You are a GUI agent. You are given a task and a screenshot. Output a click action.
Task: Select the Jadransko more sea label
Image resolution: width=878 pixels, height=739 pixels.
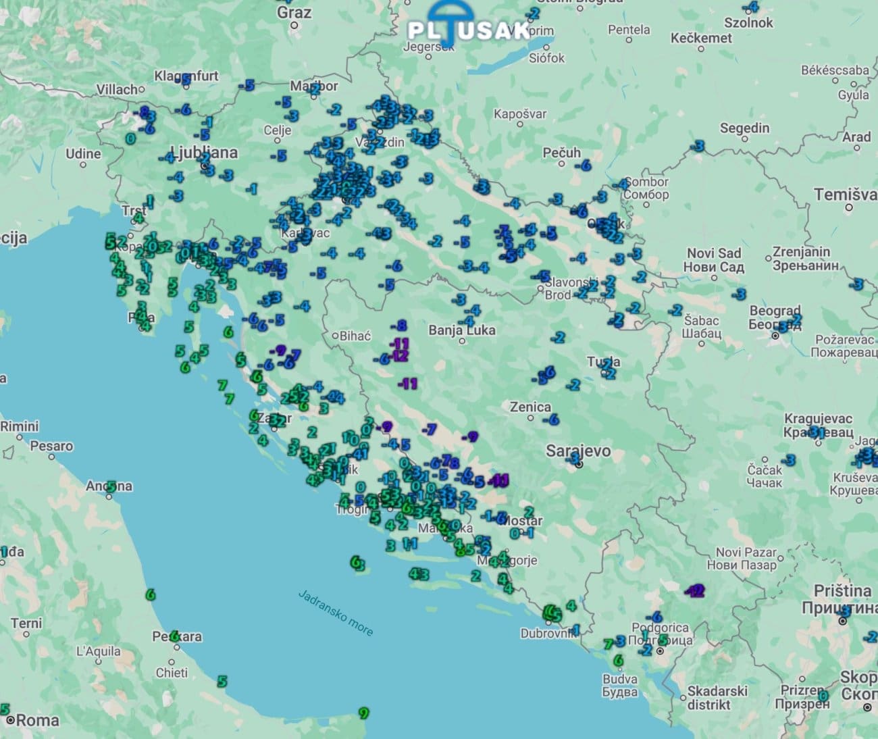tap(336, 612)
